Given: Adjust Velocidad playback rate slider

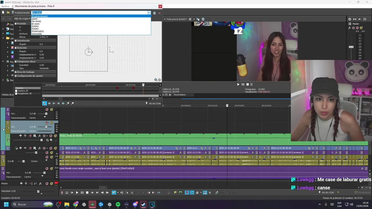Looking at the screenshot, I should 38,191.
